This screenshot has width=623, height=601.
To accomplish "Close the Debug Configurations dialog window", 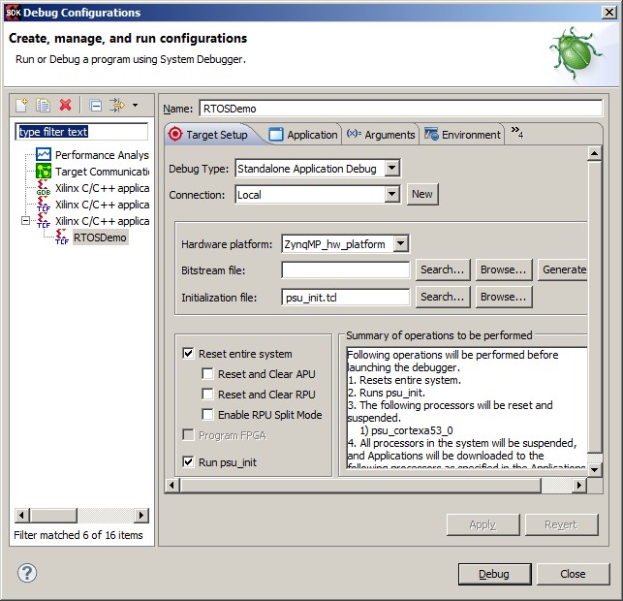I will tap(609, 13).
